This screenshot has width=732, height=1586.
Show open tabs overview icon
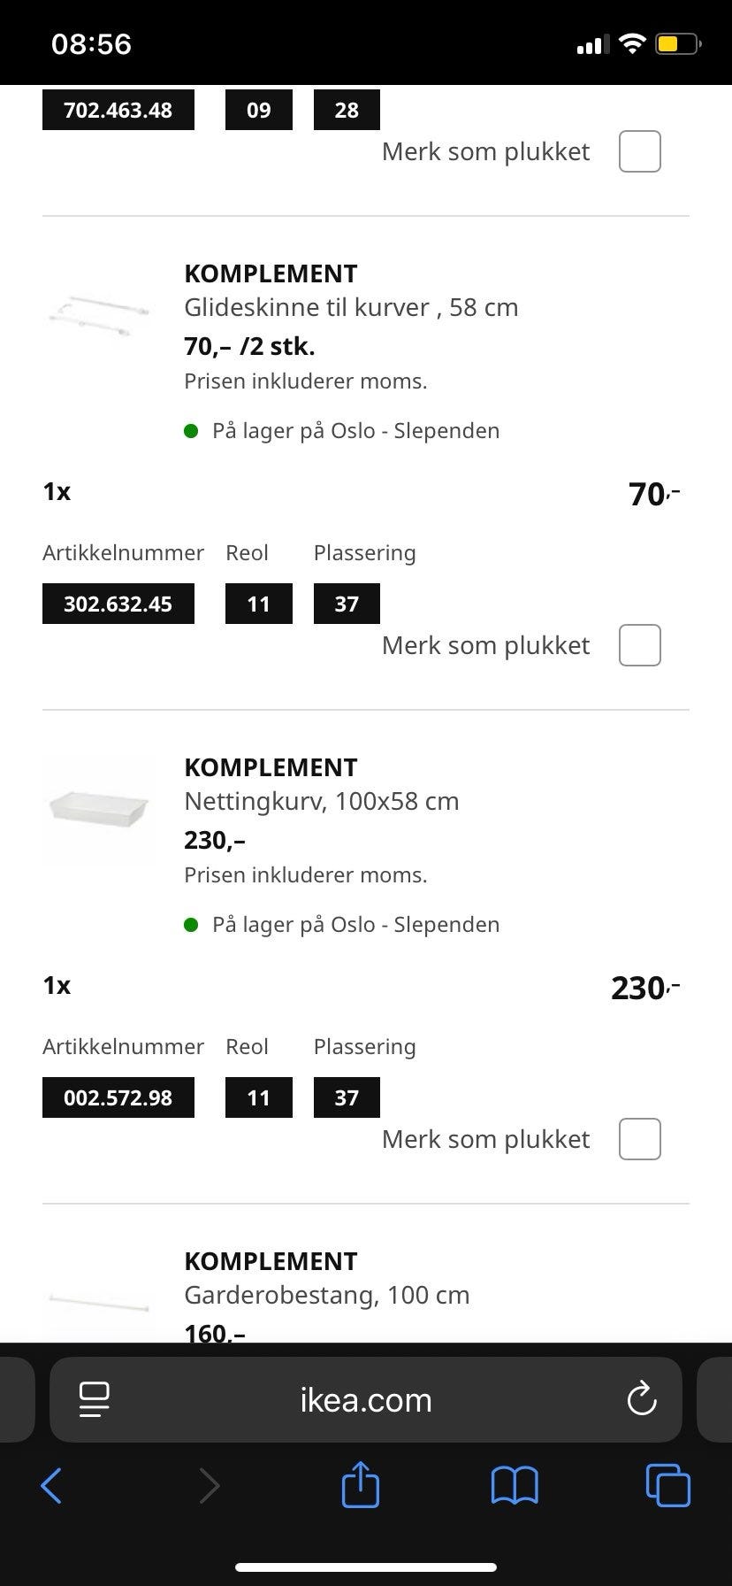pos(668,1485)
